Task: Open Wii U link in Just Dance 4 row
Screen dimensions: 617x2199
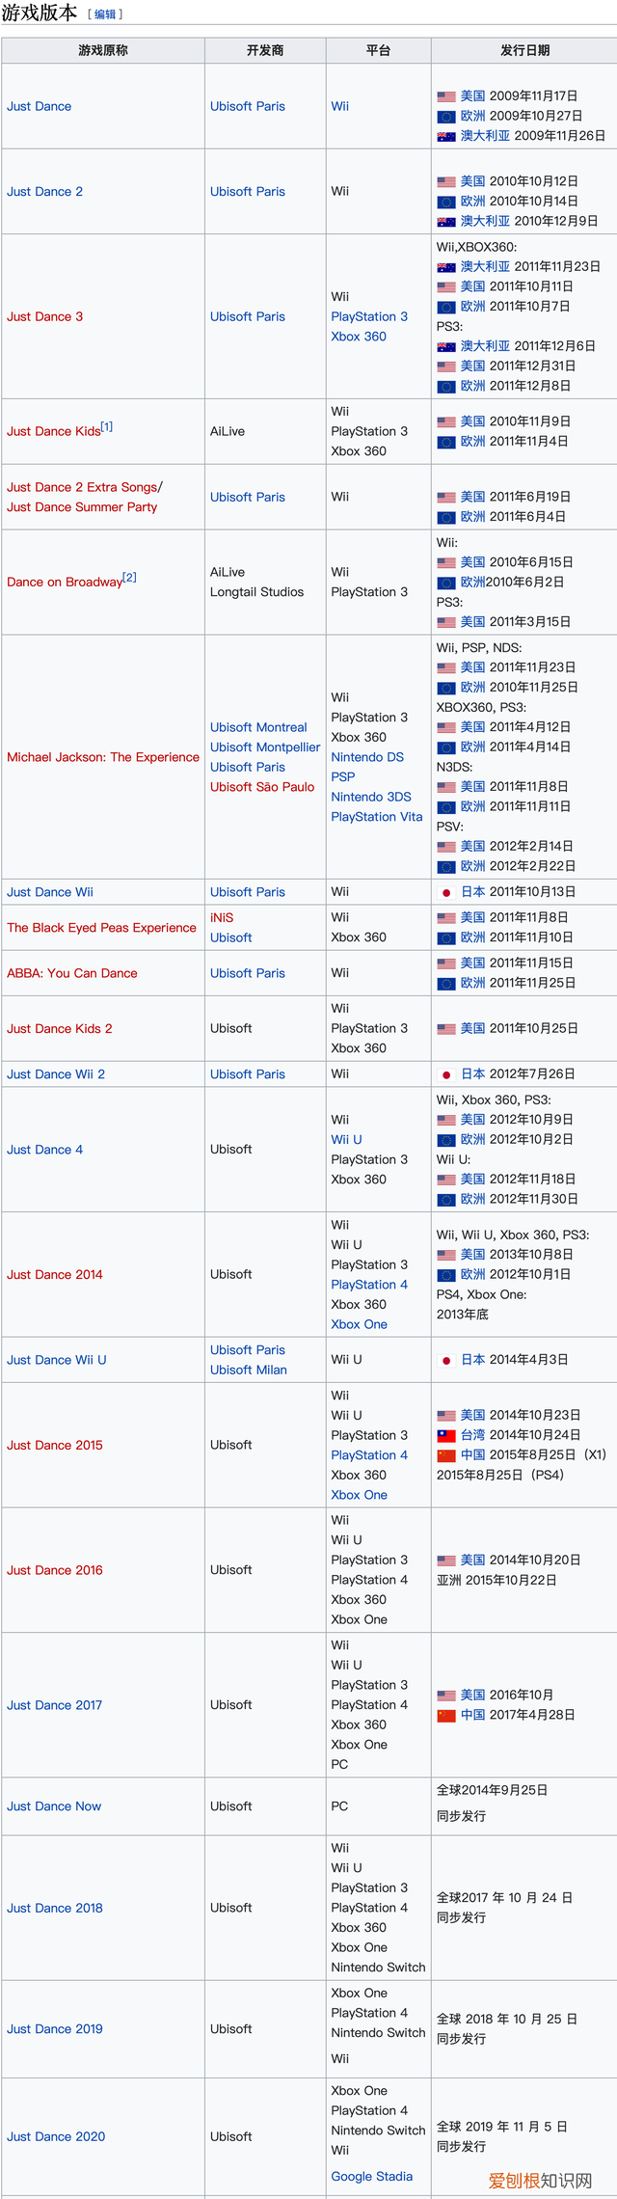Action: [346, 1139]
